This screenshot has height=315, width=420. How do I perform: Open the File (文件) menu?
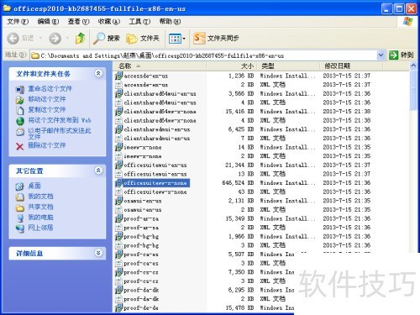pos(18,21)
